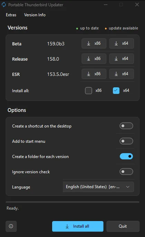Click the Install all: label

pos(20,91)
